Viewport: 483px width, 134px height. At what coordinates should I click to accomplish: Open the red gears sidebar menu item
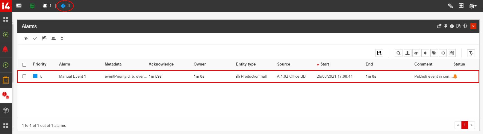(x=6, y=95)
